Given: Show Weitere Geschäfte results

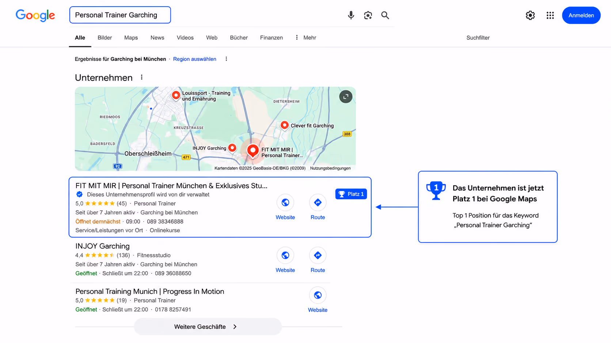Looking at the screenshot, I should pyautogui.click(x=208, y=327).
